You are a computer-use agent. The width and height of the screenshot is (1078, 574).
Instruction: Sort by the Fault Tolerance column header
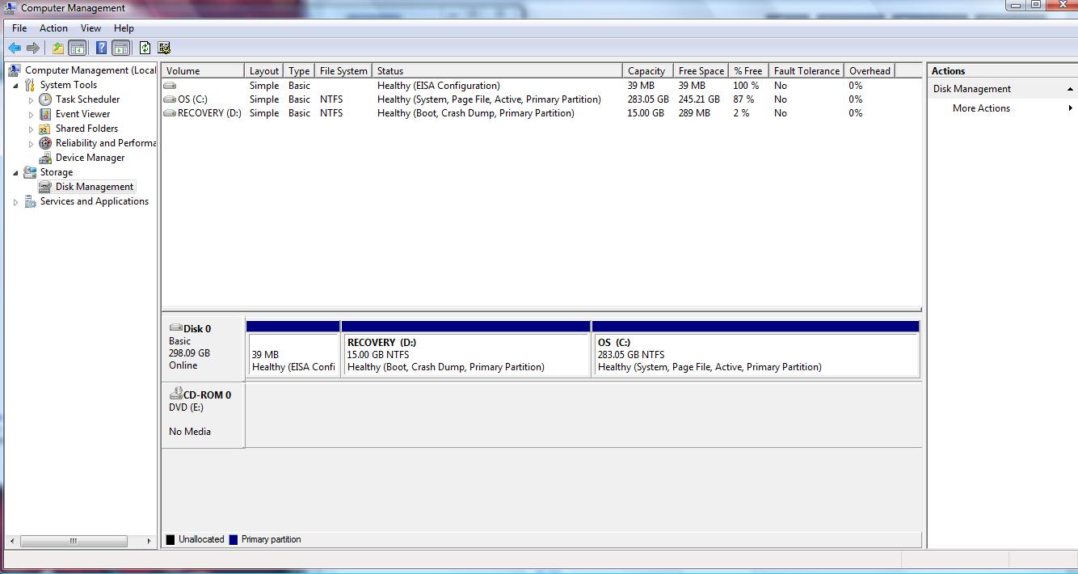(x=806, y=70)
